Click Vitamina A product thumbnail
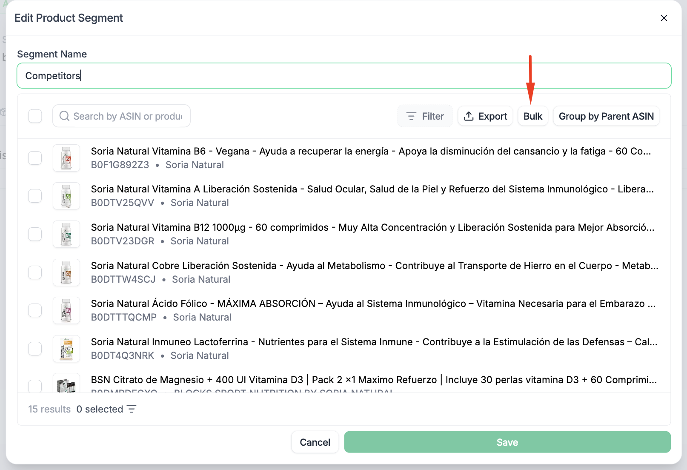 click(66, 196)
